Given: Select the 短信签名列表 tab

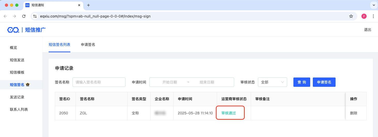Looking at the screenshot, I should click(60, 45).
